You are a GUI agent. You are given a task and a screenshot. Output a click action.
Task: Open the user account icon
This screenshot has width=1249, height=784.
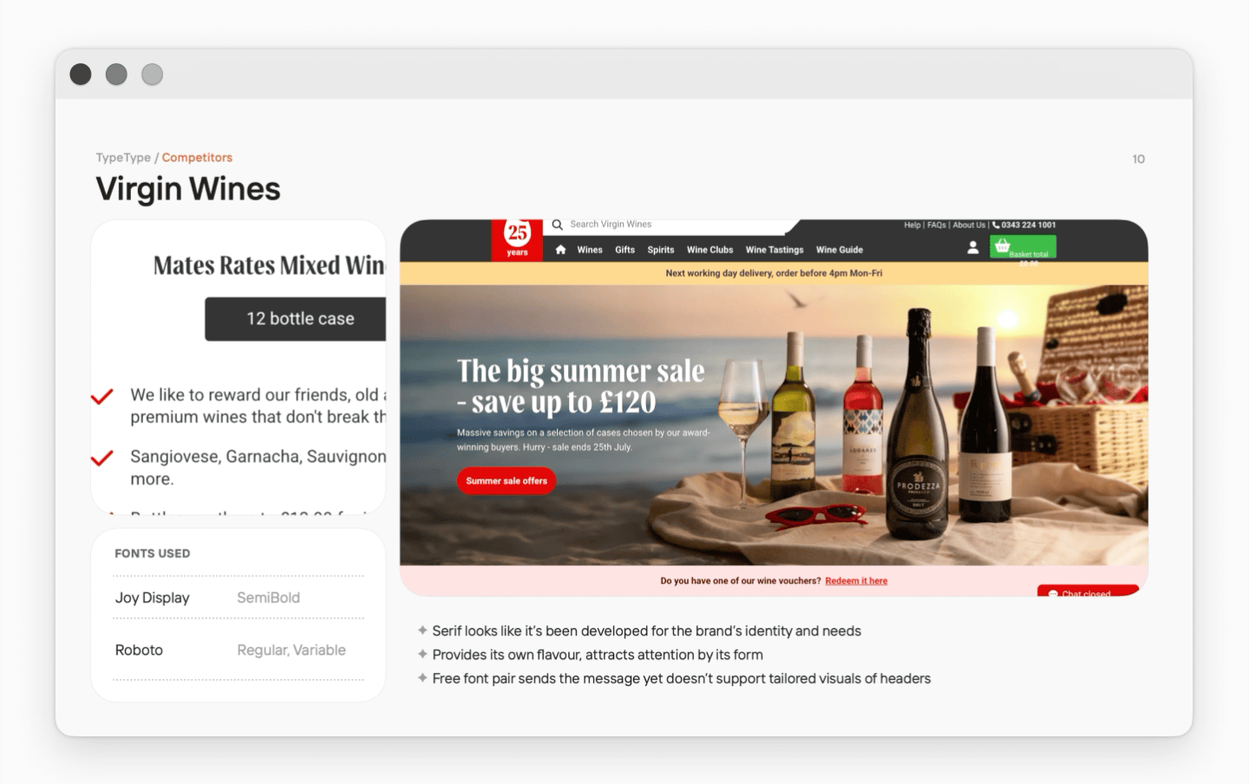tap(972, 248)
